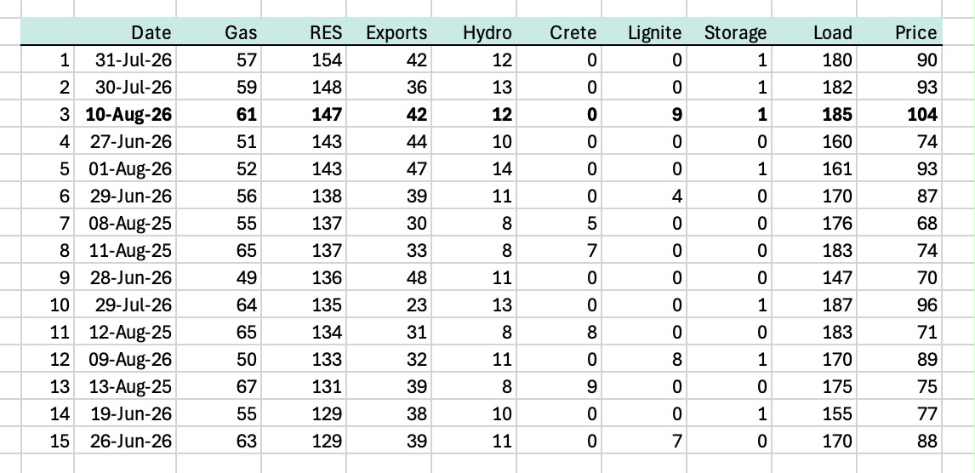Viewport: 975px width, 473px height.
Task: Select the Exports header cell
Action: tap(389, 32)
